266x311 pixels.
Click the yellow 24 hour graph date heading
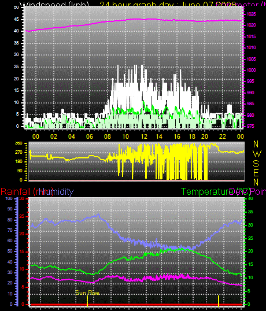coord(168,4)
